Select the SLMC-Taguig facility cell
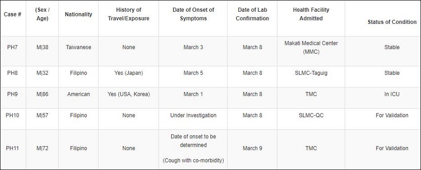The width and height of the screenshot is (421, 170). tap(311, 73)
